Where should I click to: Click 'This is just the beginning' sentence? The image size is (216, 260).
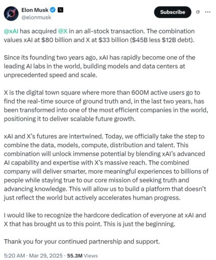tap(139, 224)
